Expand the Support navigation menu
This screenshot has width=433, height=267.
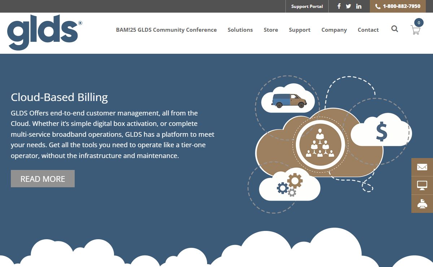[x=299, y=30]
